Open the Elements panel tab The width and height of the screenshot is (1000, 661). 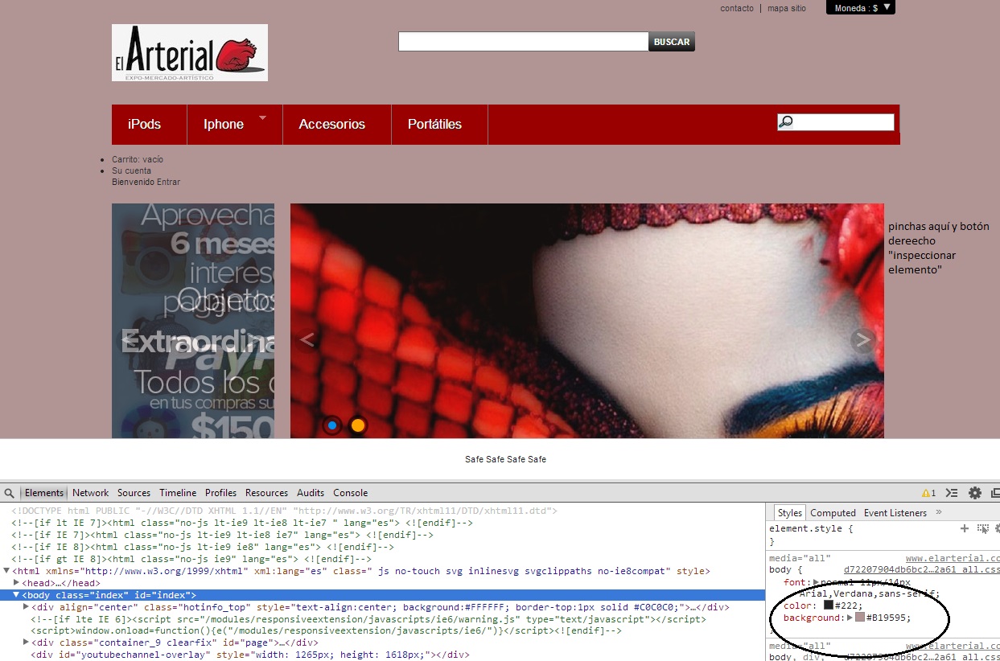(43, 493)
